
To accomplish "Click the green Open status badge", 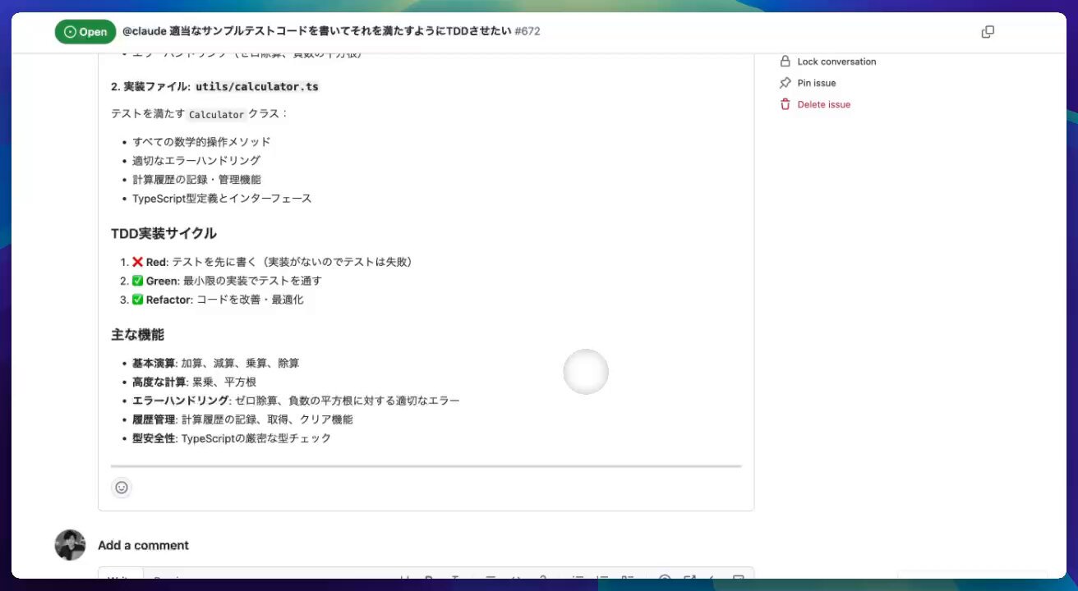I will click(85, 32).
